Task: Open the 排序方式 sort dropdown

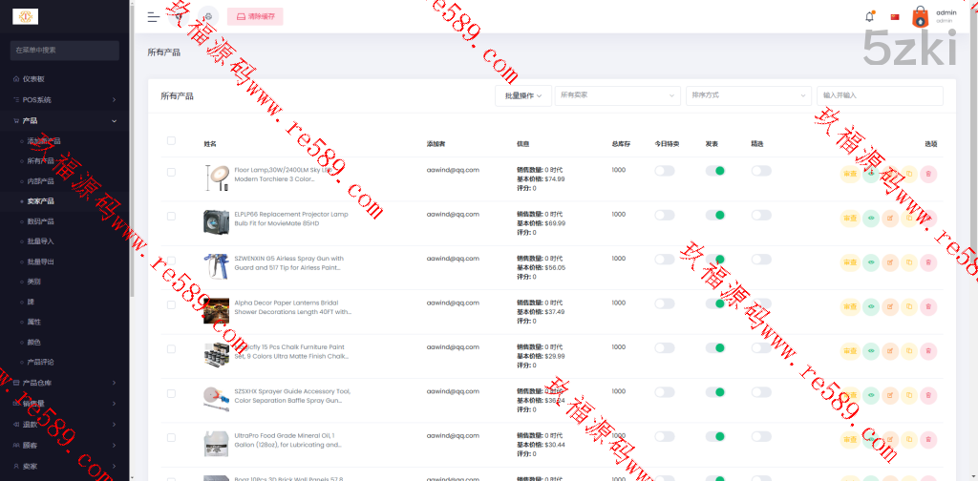Action: [748, 95]
